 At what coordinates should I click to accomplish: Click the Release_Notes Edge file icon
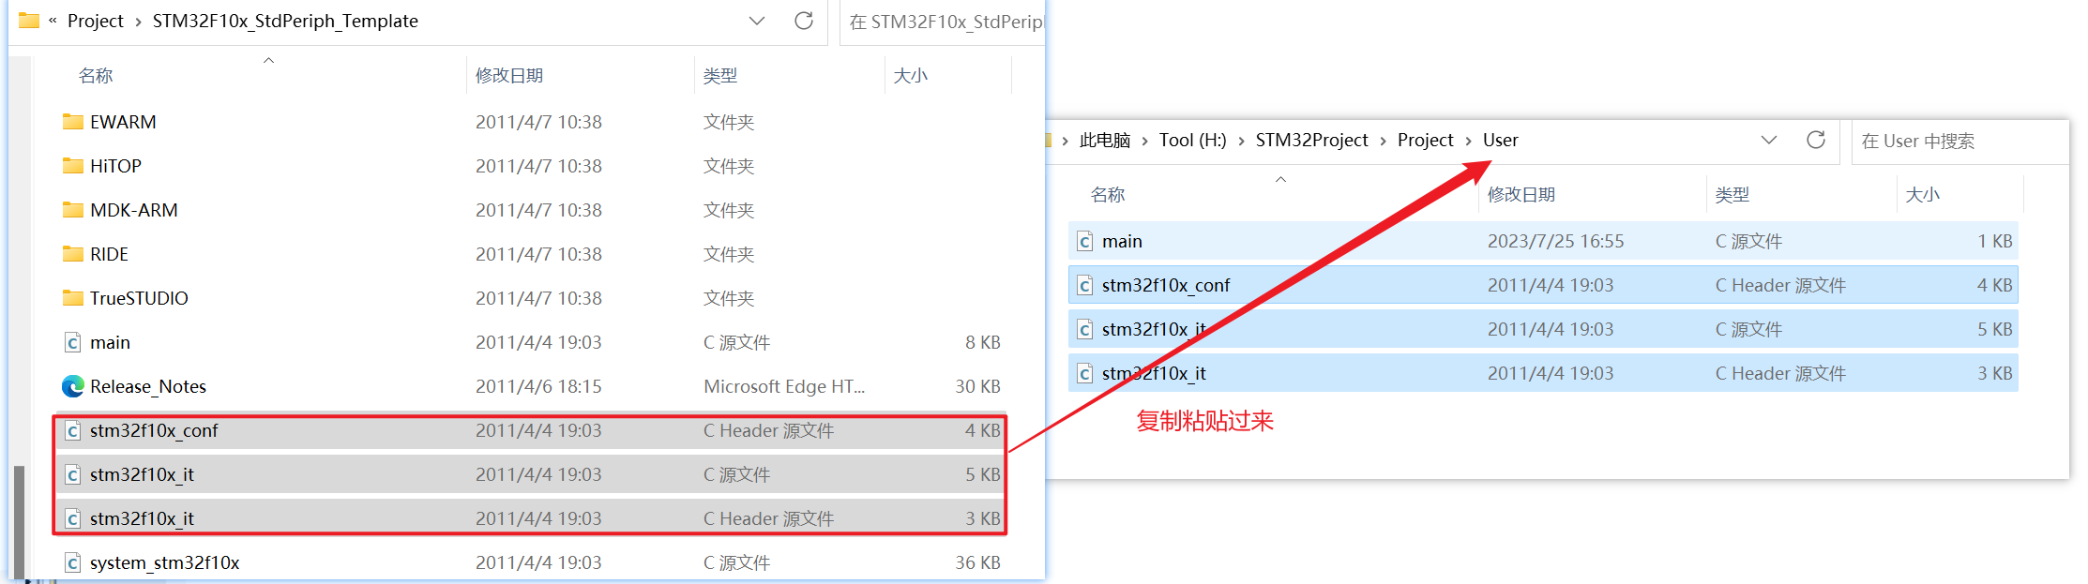(x=72, y=386)
